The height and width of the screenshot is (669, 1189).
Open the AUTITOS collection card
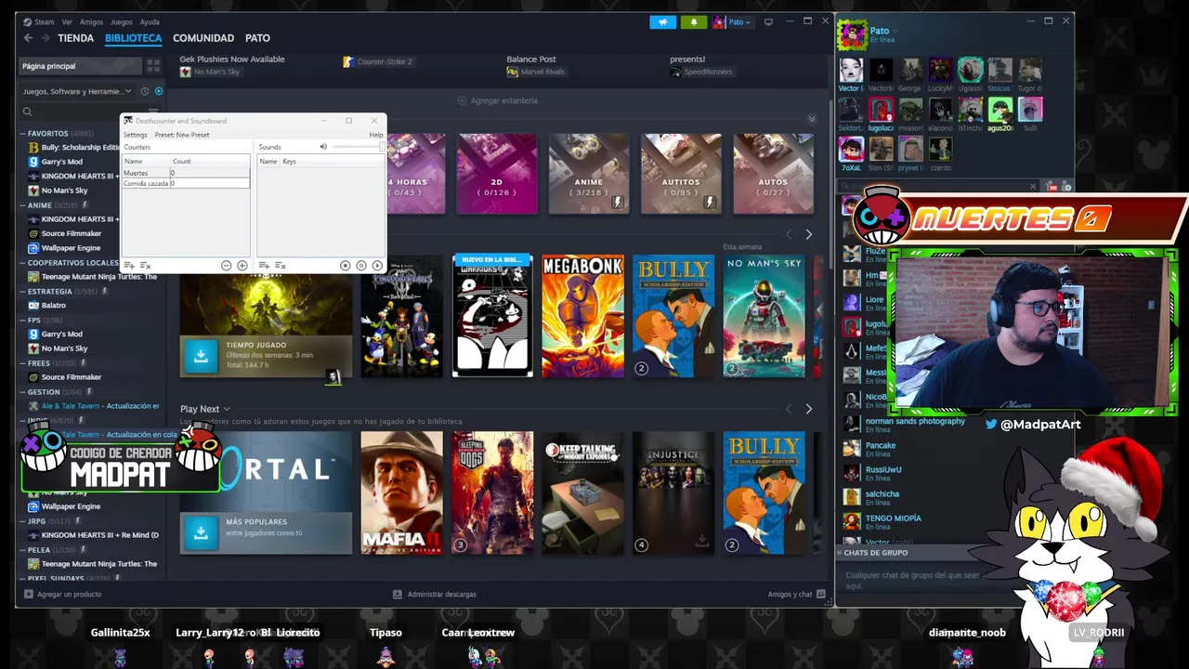681,174
